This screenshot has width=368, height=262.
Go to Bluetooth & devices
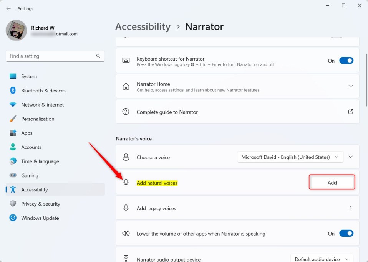[55, 91]
